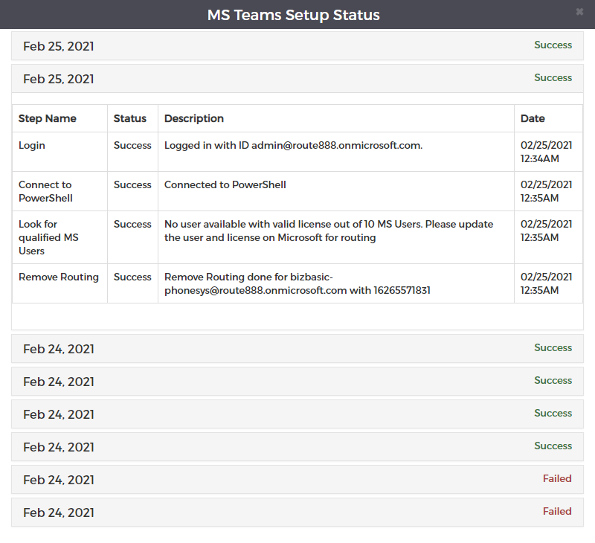This screenshot has height=543, width=595.
Task: Expand the last Feb 24, 2021 Failed entry
Action: (297, 513)
